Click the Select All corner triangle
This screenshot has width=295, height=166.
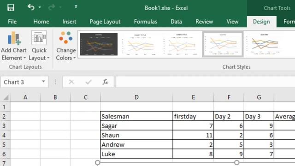pos(6,97)
